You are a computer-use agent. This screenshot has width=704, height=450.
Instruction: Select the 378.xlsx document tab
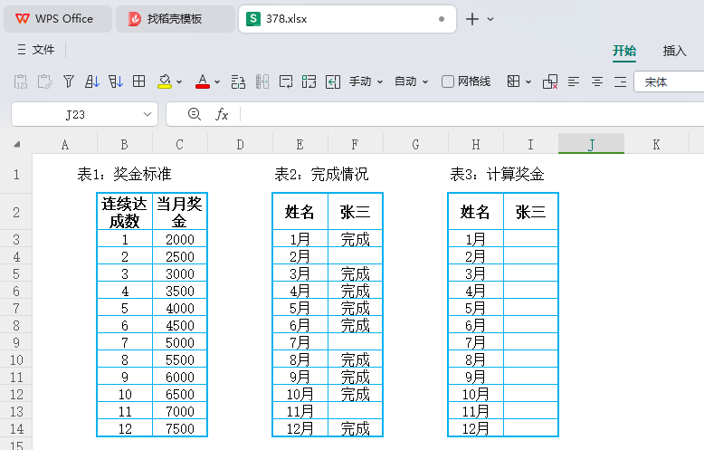pyautogui.click(x=347, y=19)
